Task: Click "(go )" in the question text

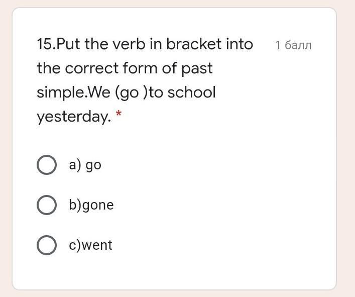Action: tap(132, 93)
